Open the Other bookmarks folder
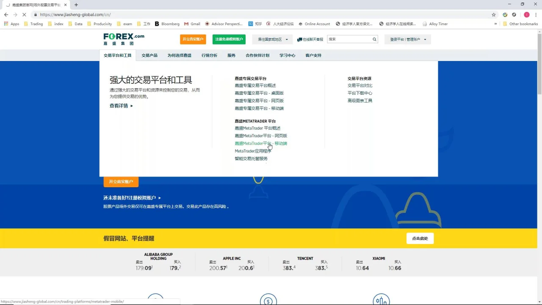 coord(520,24)
